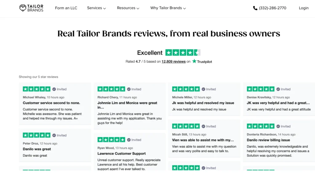This screenshot has width=315, height=180.
Task: Click the five-star rating on Michael Whaley's review
Action: (x=36, y=89)
